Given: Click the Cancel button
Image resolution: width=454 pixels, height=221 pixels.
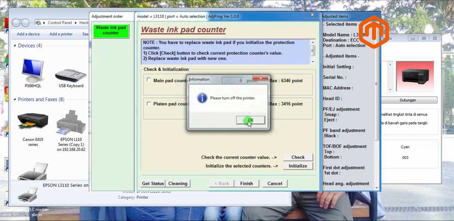Looking at the screenshot, I should (275, 183).
